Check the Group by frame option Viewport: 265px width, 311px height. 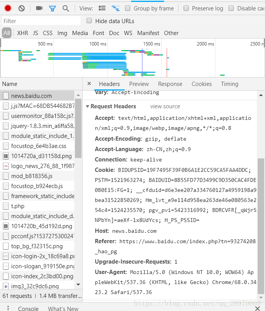[x=128, y=8]
